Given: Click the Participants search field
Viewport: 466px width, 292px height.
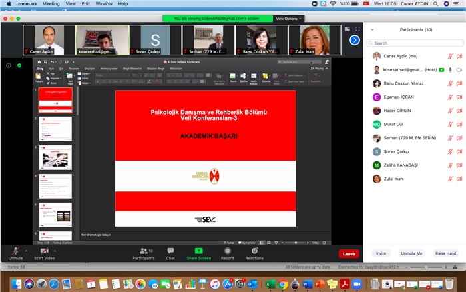Looking at the screenshot, I should 415,43.
